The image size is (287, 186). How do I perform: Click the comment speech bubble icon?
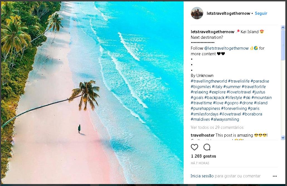pos(207,147)
